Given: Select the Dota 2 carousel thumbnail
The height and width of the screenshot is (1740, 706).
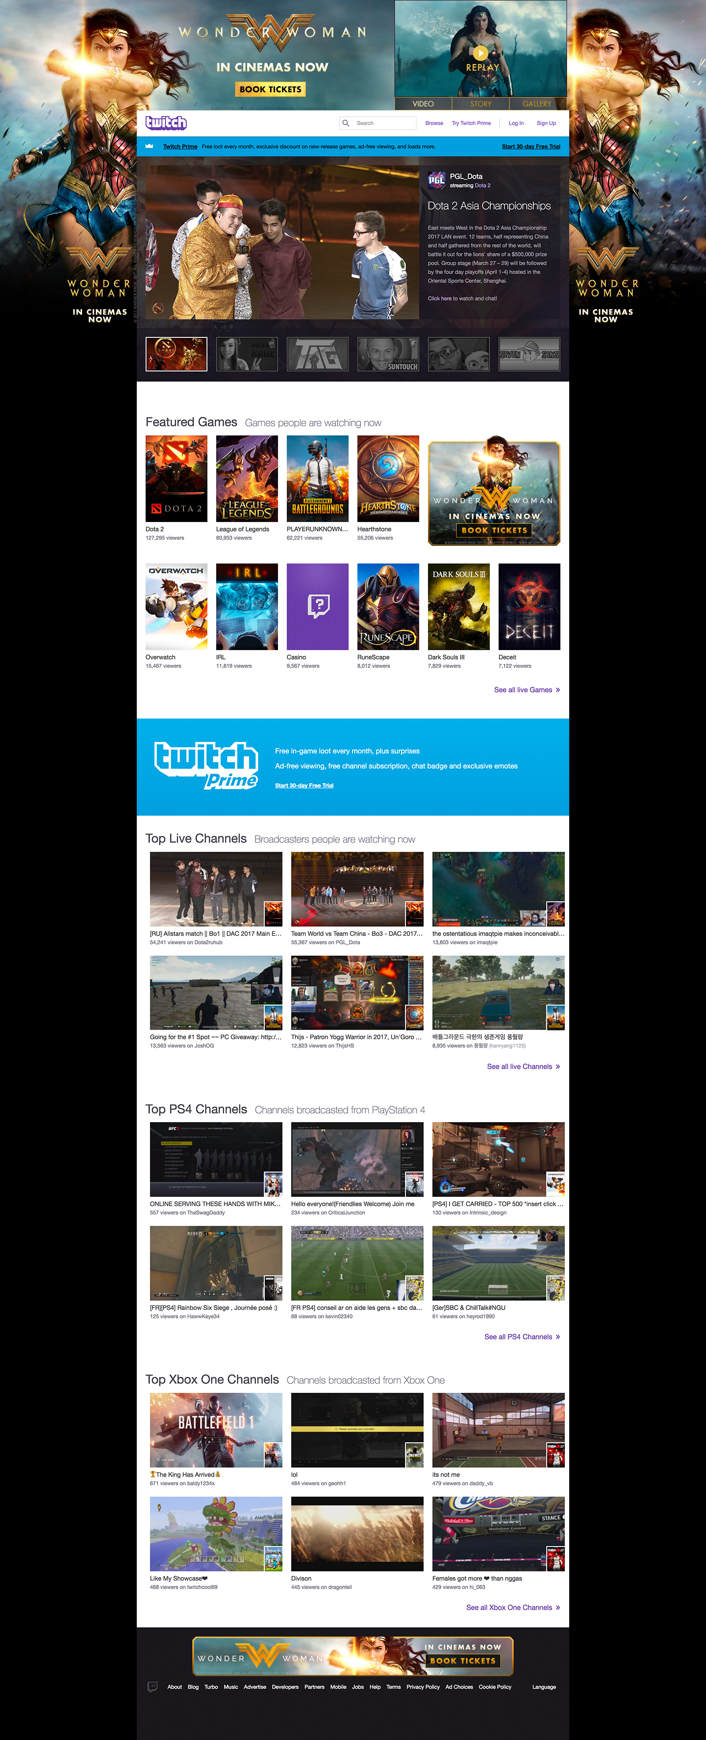Looking at the screenshot, I should pos(177,354).
